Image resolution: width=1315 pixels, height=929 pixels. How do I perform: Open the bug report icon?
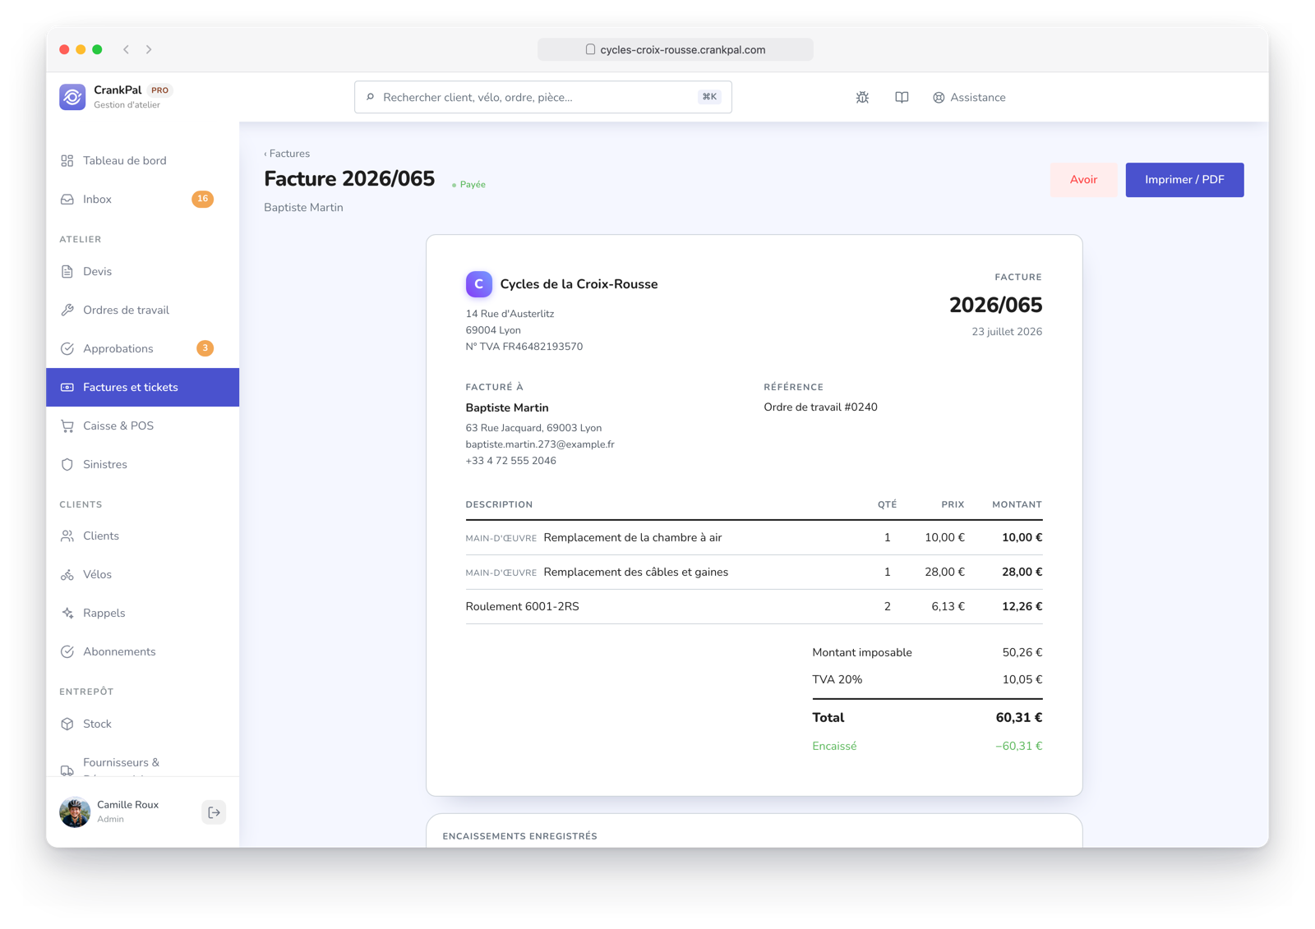tap(862, 97)
